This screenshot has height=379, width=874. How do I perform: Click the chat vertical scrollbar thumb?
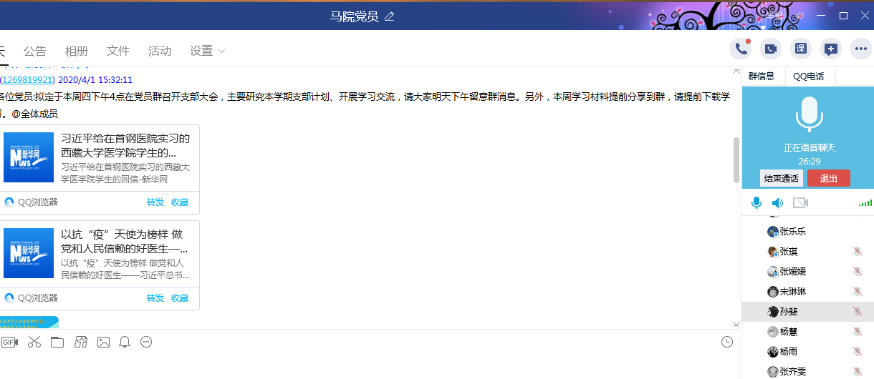(x=736, y=159)
